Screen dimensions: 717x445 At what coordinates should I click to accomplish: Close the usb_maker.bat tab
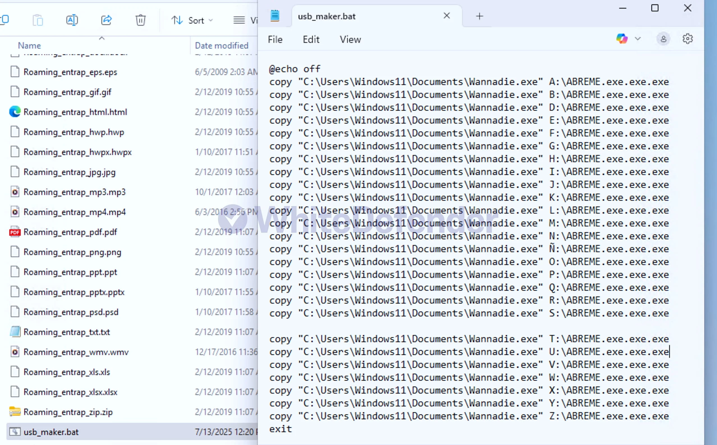tap(446, 16)
